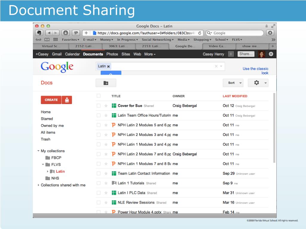This screenshot has width=306, height=229.
Task: Open Google account options gear icon
Action: click(271, 54)
